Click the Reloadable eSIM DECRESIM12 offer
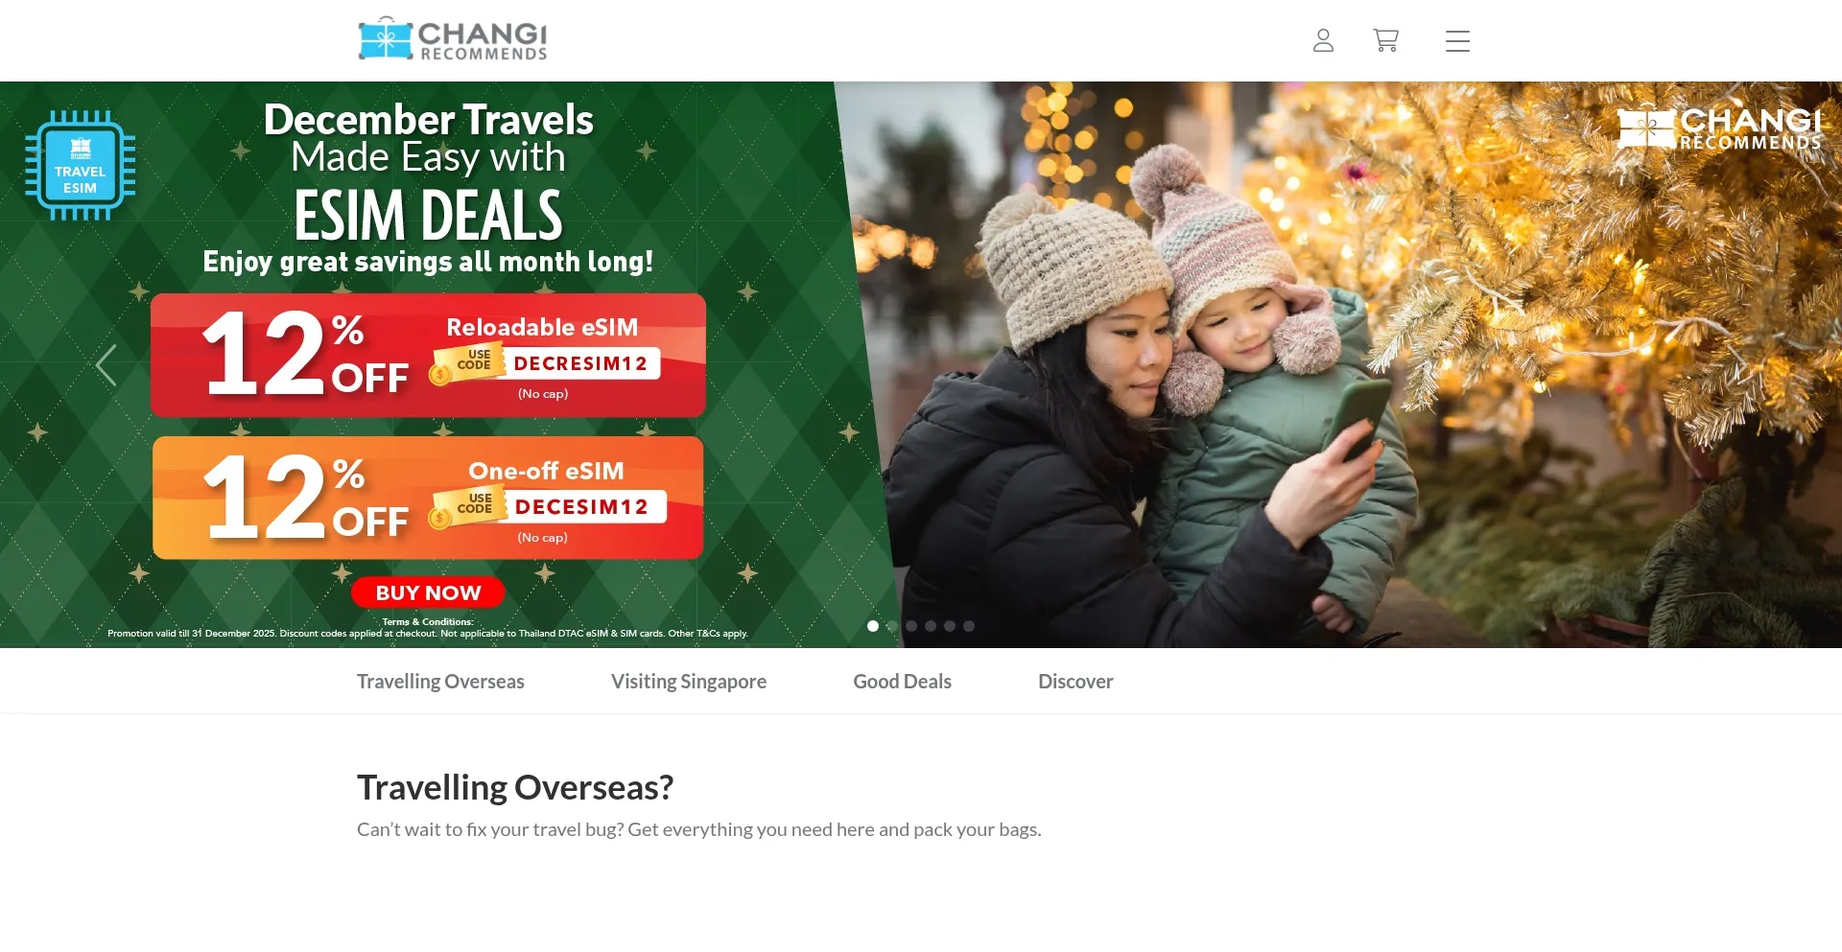Image resolution: width=1842 pixels, height=952 pixels. (428, 356)
